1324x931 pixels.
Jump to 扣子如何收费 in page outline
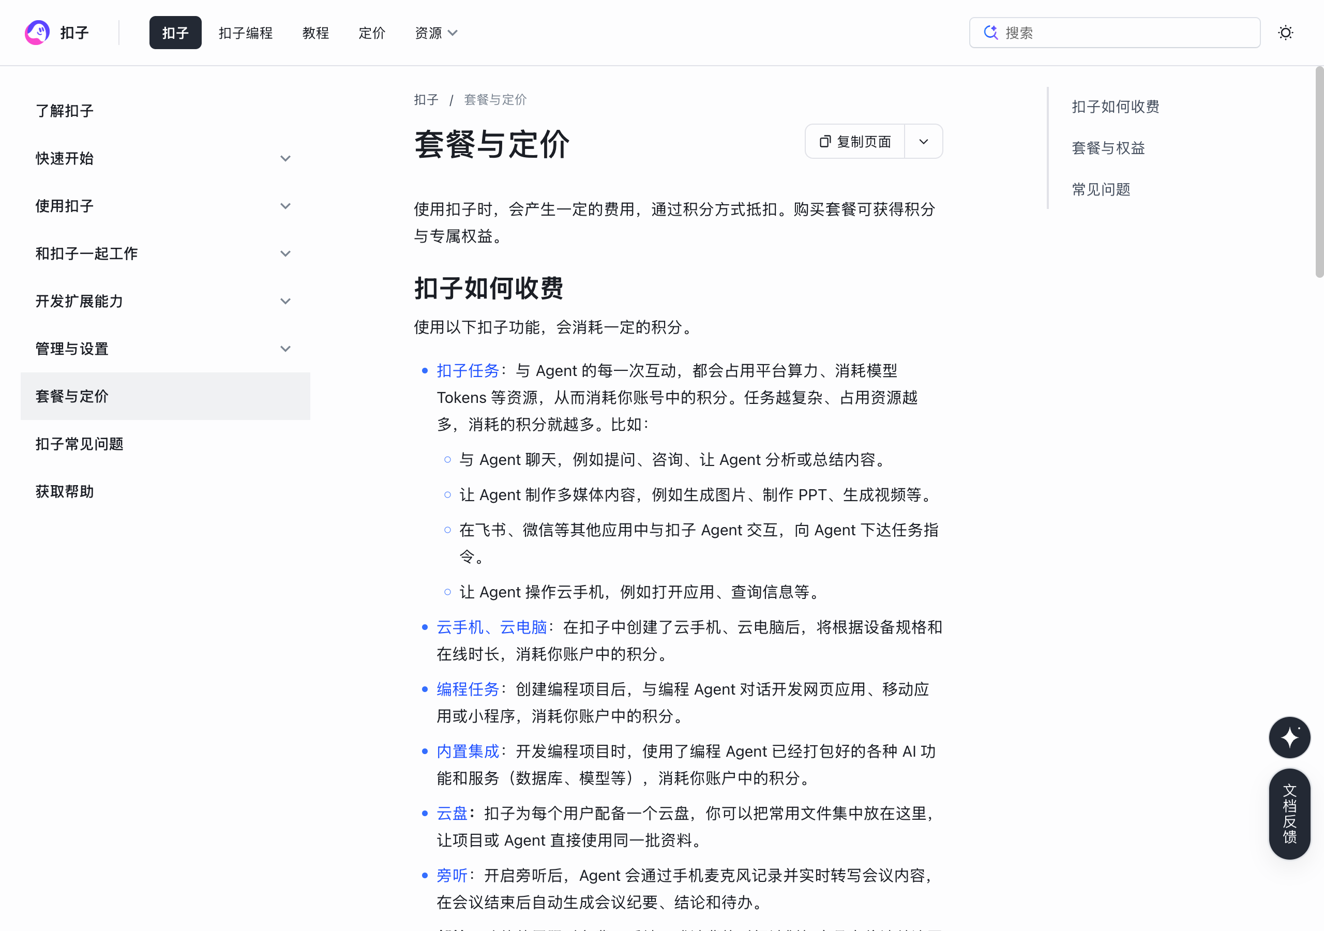[x=1115, y=107]
